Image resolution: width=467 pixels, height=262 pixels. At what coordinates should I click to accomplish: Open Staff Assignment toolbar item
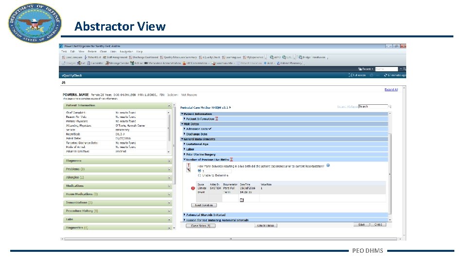point(115,57)
